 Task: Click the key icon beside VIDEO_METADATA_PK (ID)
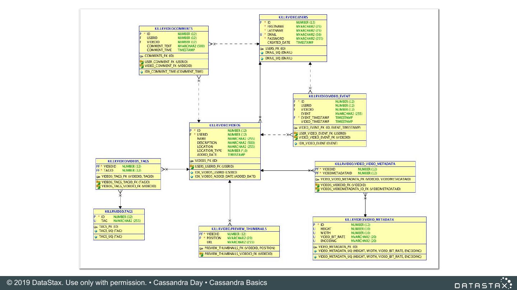point(315,247)
